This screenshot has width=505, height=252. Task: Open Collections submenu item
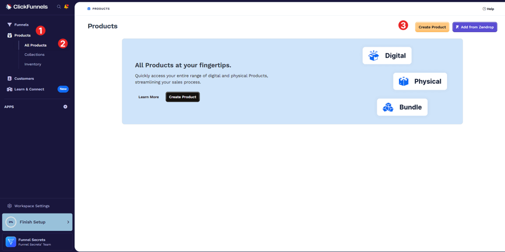coord(35,54)
